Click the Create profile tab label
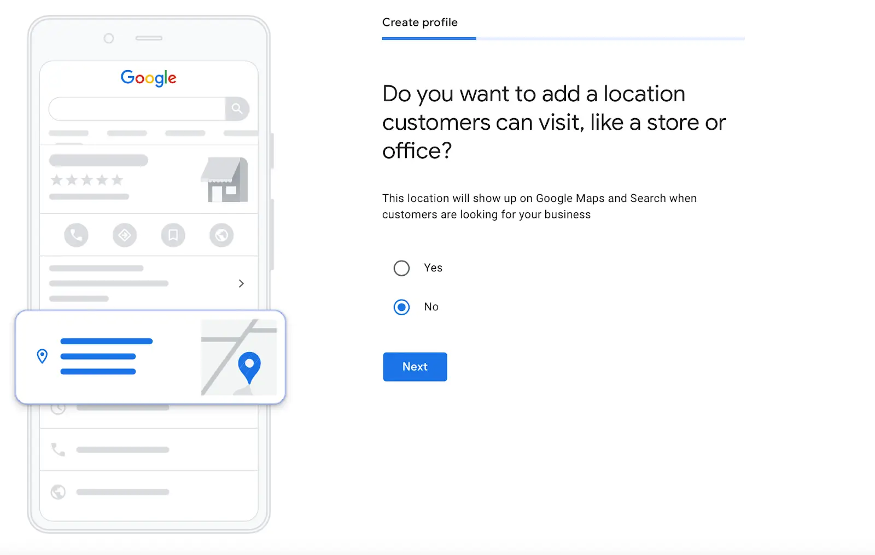This screenshot has height=555, width=875. pos(420,22)
